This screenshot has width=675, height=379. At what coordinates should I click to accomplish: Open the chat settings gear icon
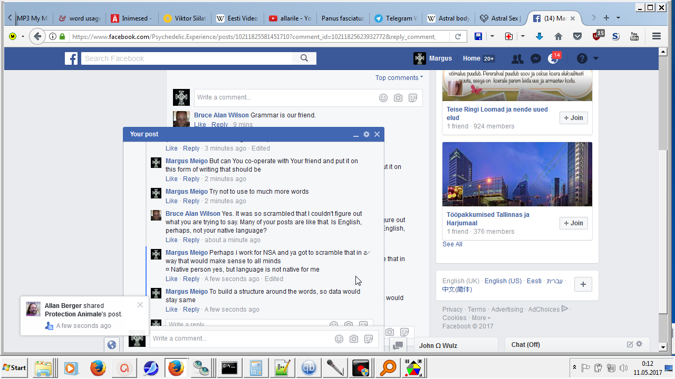click(x=639, y=344)
